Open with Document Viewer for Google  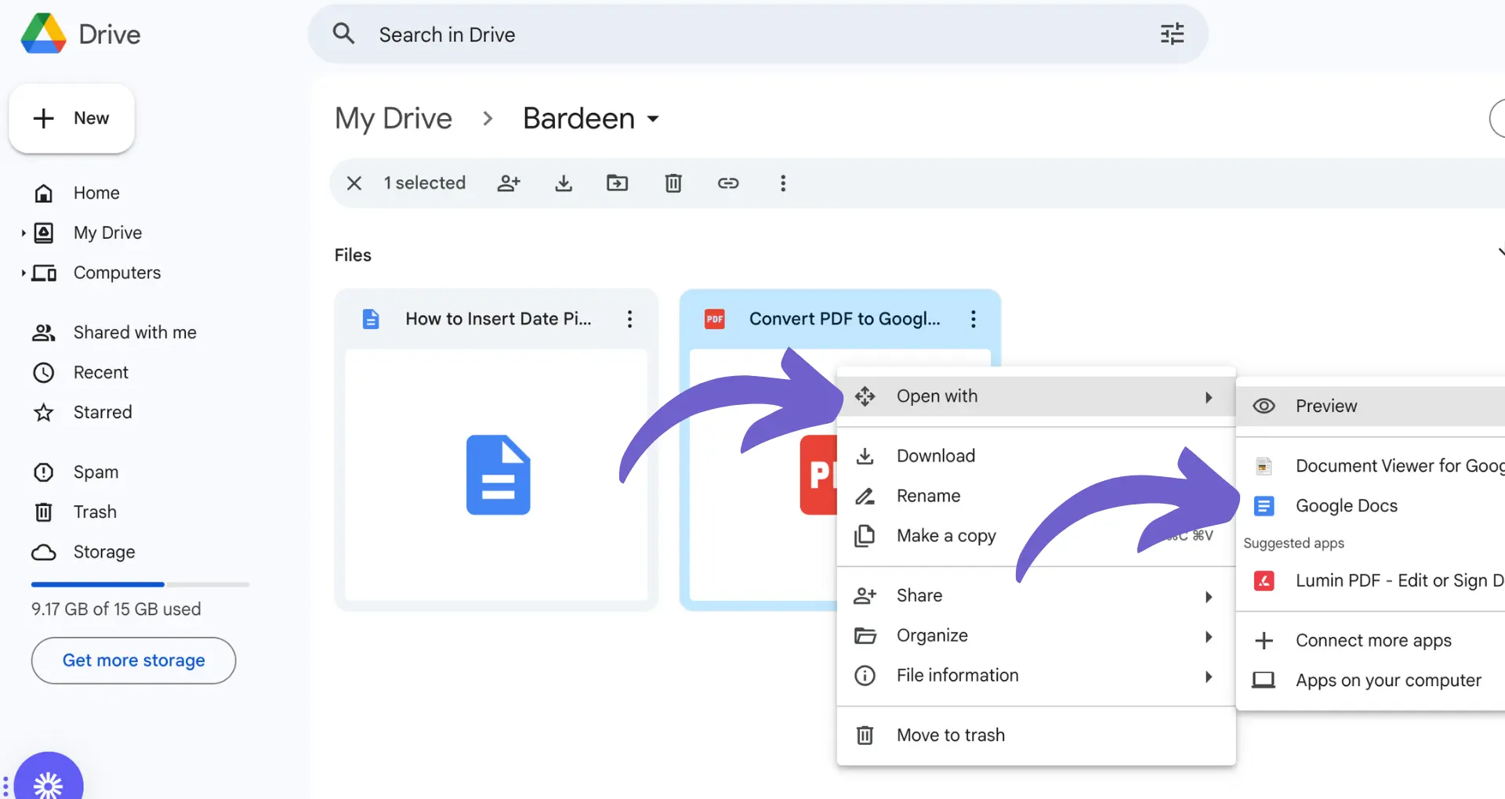click(1370, 466)
